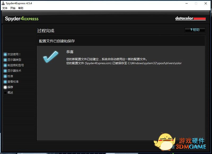Click the 恭喜 text
Screen dimensions: 212x154
pos(70,52)
